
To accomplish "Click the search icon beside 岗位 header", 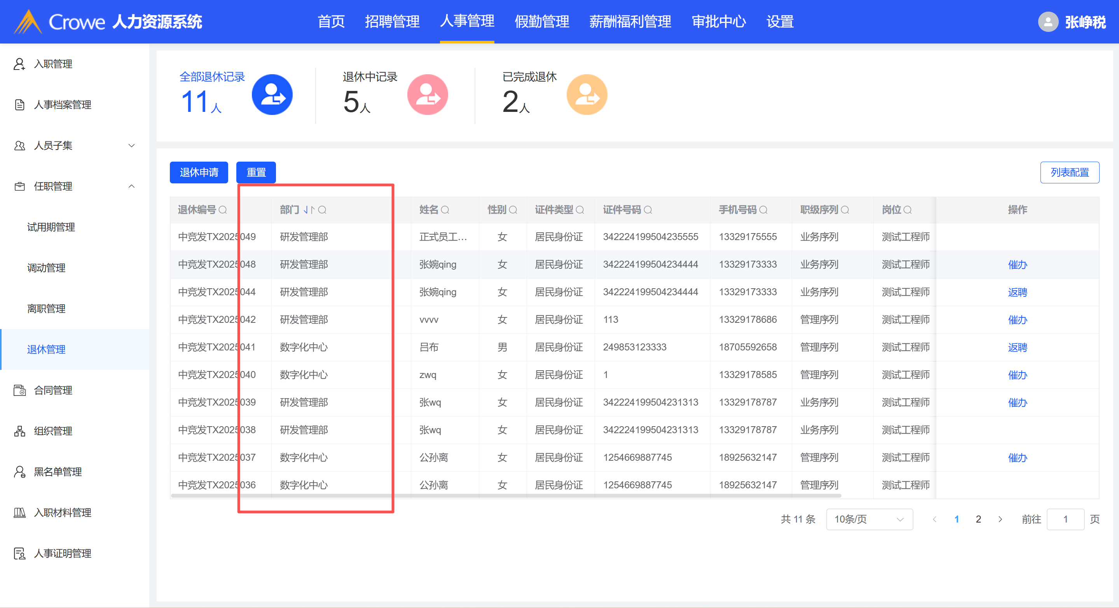I will click(908, 210).
